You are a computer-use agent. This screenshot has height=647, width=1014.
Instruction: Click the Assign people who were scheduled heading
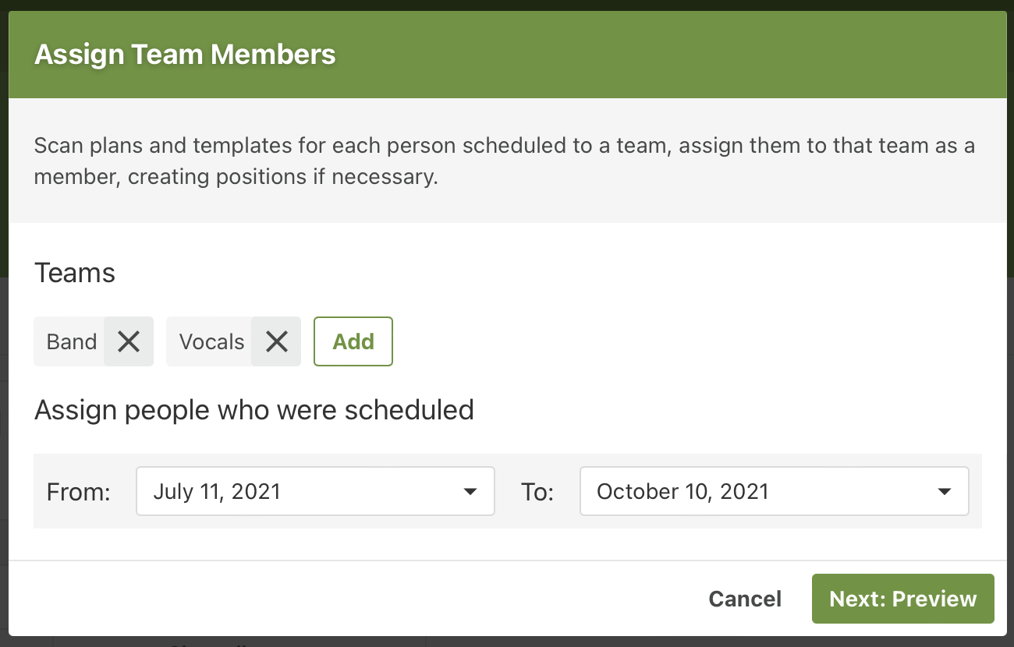coord(254,409)
